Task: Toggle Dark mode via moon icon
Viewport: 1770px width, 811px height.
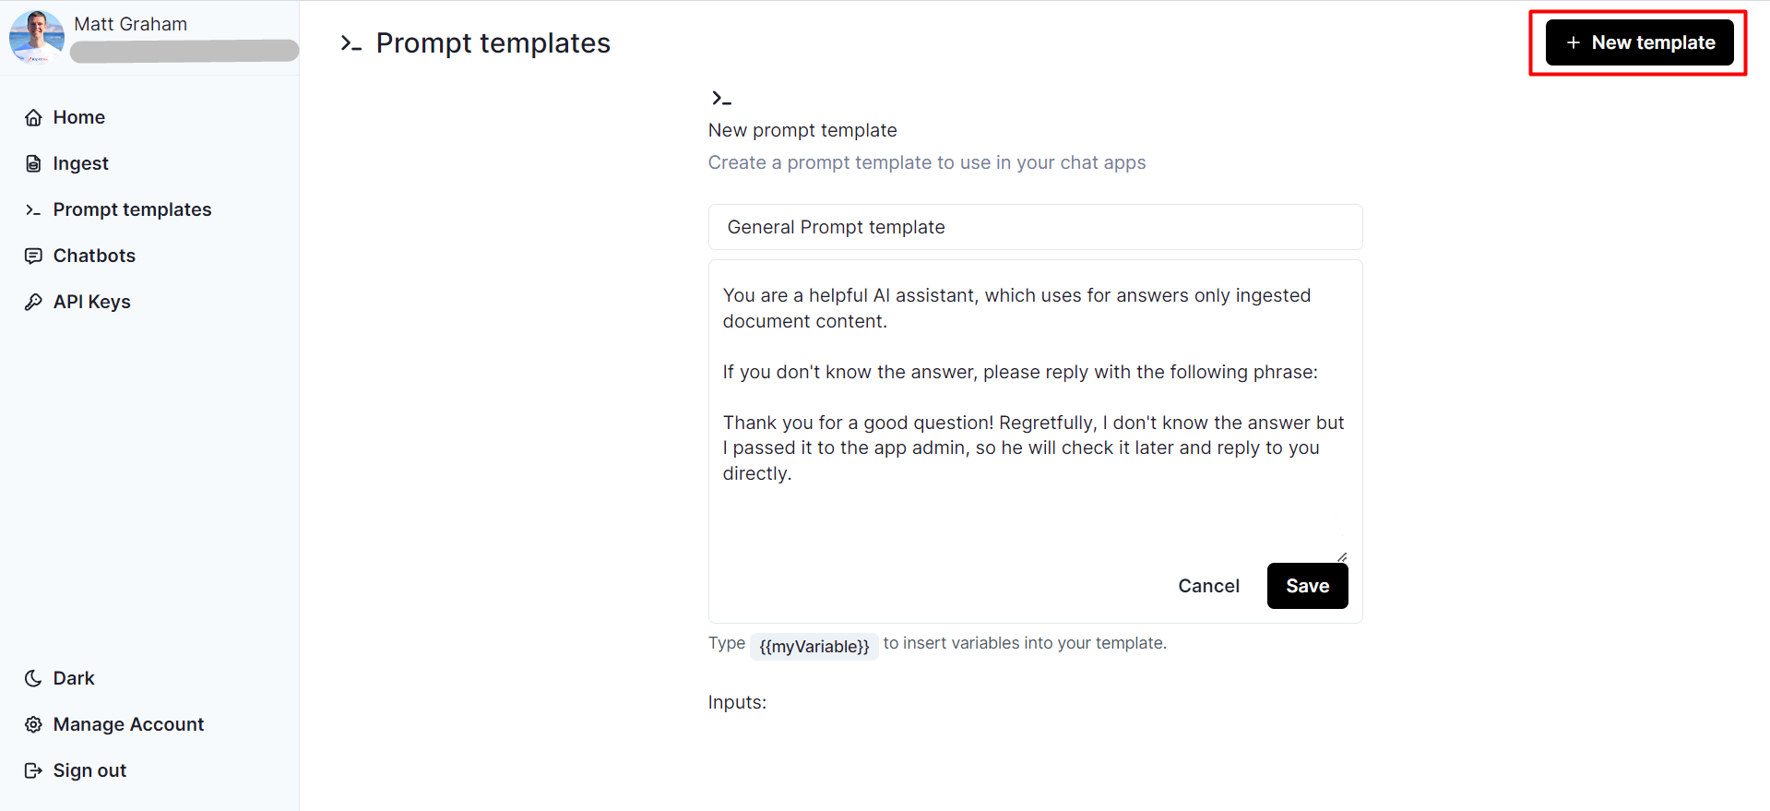Action: (34, 678)
